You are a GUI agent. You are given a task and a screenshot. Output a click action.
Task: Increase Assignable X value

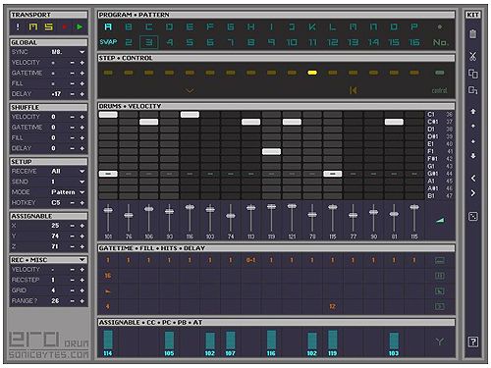[82, 226]
